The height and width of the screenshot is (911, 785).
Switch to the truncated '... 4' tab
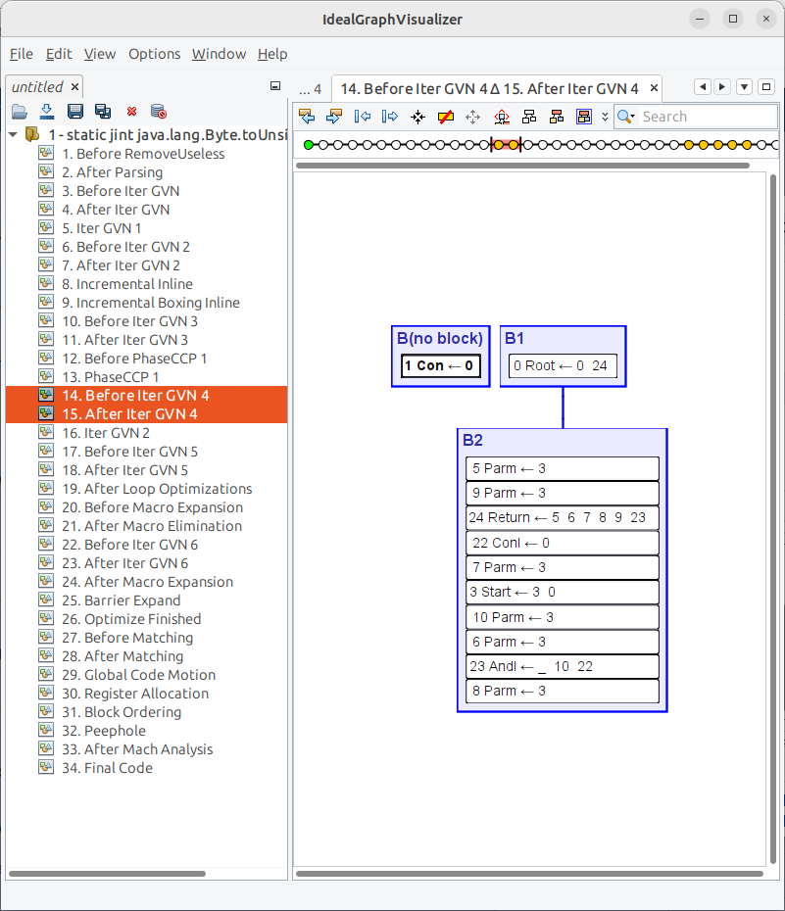click(x=310, y=89)
